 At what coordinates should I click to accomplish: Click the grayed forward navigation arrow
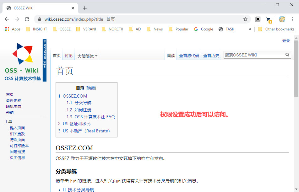click(x=17, y=19)
